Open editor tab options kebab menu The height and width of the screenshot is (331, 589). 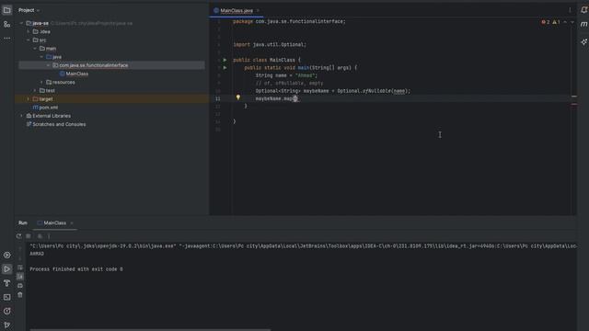point(570,10)
